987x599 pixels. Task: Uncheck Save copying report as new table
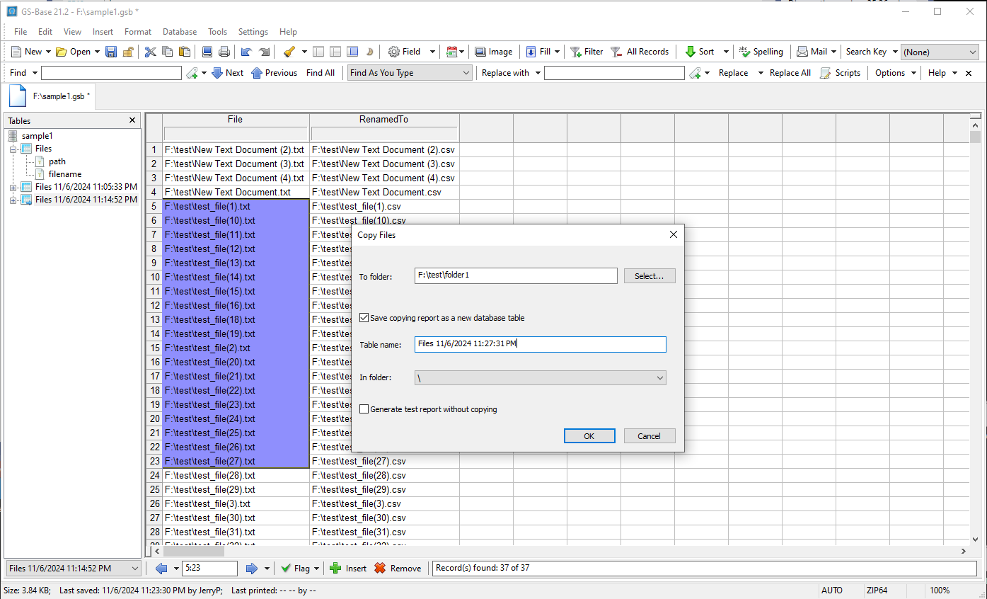click(364, 318)
